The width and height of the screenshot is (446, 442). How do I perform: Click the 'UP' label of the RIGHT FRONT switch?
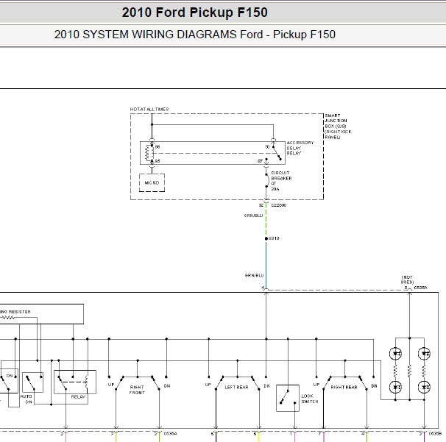111,385
